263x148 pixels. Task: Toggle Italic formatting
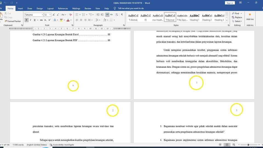30,20
